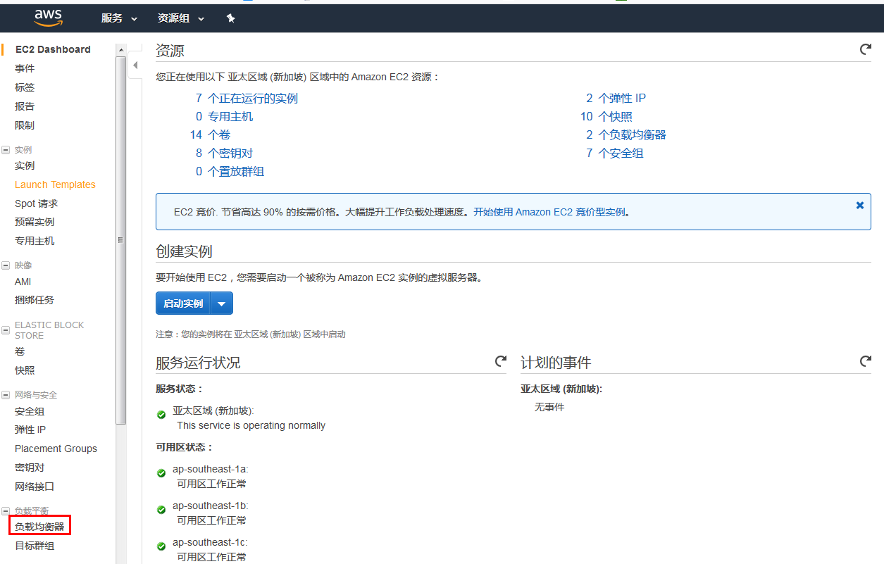Open 7 个正在运行的实例 resource link
This screenshot has height=564, width=884.
[x=247, y=99]
